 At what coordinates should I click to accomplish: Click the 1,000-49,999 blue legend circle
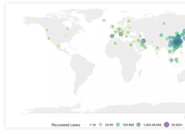tap(138, 125)
